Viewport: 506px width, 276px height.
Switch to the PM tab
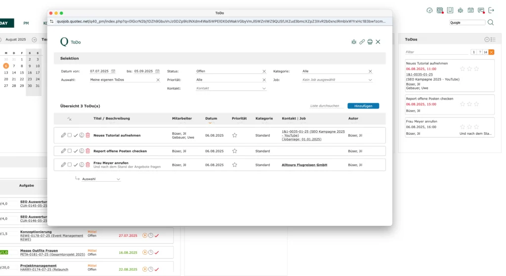pyautogui.click(x=26, y=23)
